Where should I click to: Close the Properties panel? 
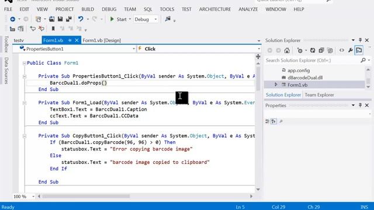point(367,105)
